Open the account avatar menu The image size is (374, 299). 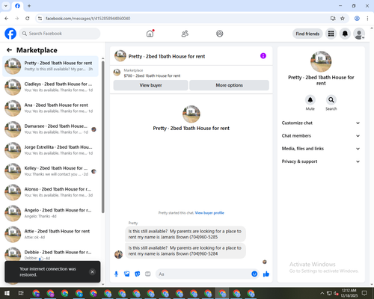coord(359,34)
